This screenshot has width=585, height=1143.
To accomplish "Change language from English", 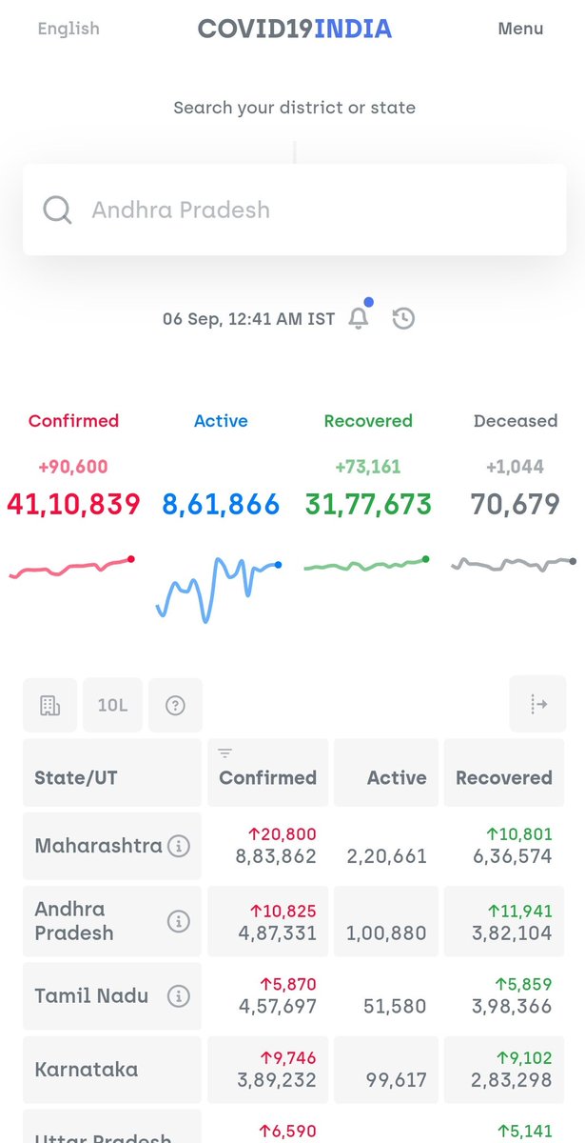I will pyautogui.click(x=68, y=29).
